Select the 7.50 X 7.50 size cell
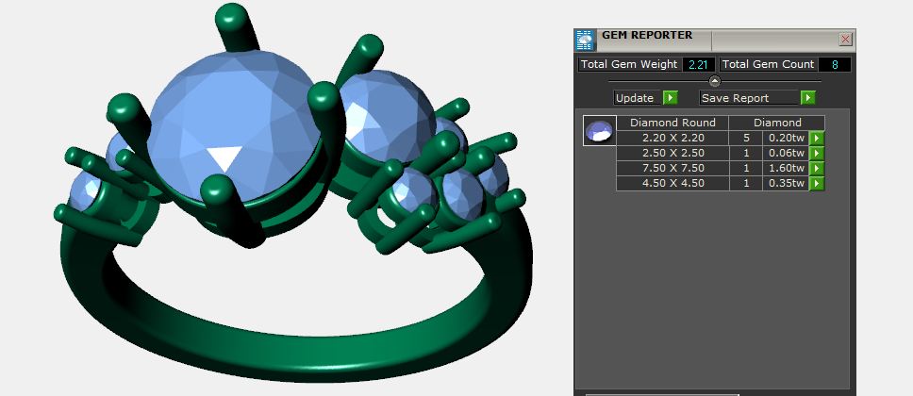 pos(672,168)
